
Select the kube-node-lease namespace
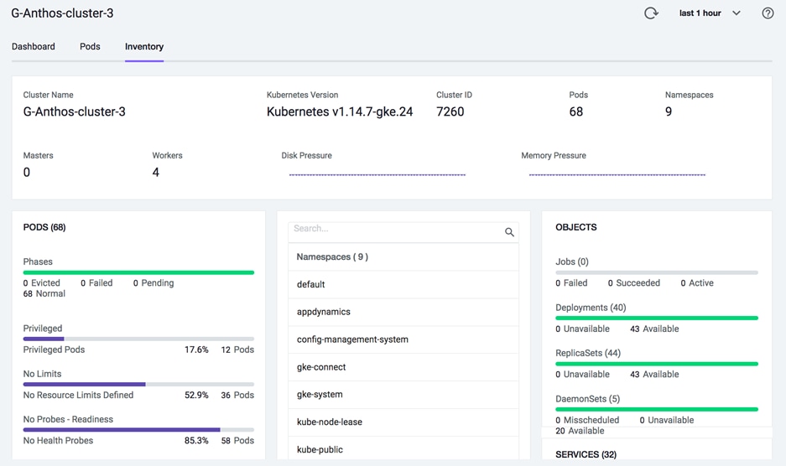tap(403, 422)
